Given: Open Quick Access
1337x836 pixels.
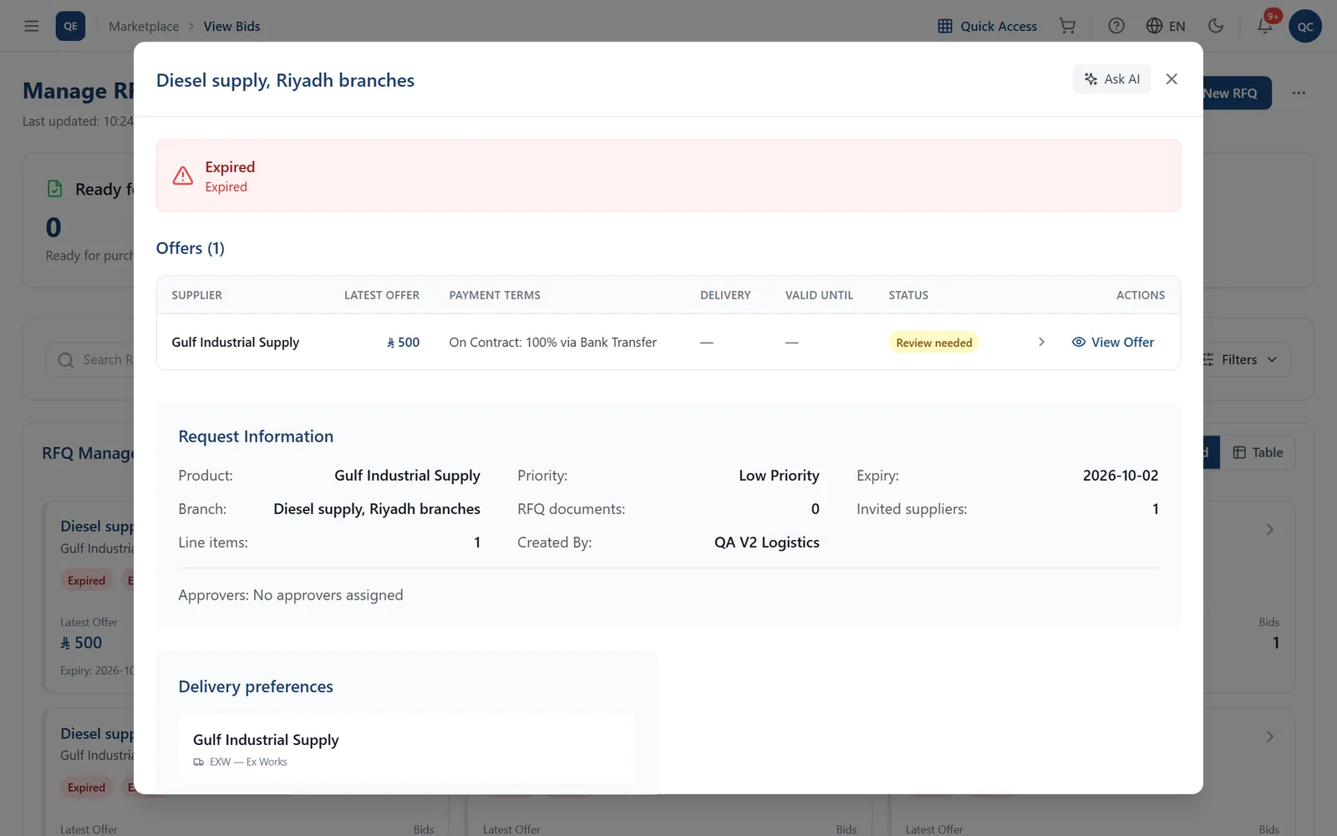Looking at the screenshot, I should pyautogui.click(x=987, y=26).
